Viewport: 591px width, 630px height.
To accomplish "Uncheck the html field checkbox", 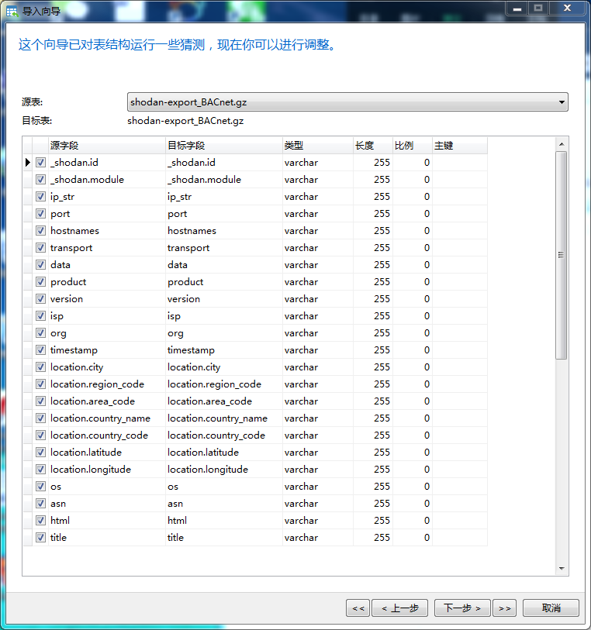I will (40, 520).
